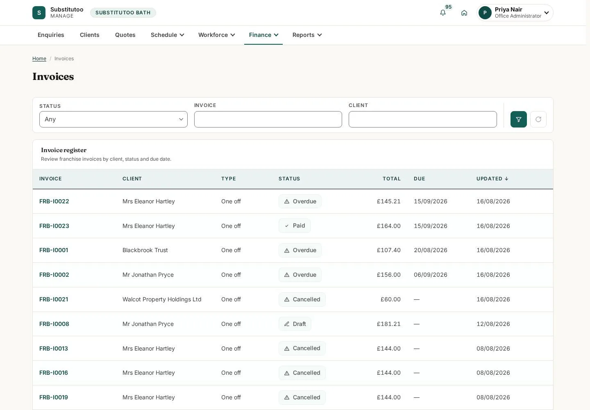The image size is (590, 410).
Task: Open invoice FRB-I0022
Action: pos(54,201)
